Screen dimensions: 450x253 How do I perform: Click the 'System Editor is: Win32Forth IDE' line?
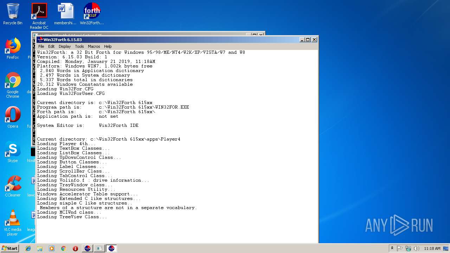click(x=88, y=125)
